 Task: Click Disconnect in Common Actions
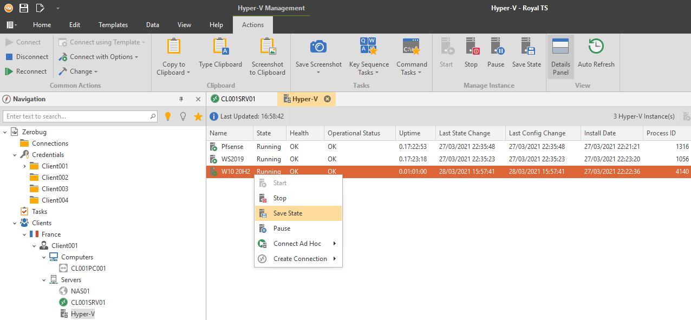[27, 57]
